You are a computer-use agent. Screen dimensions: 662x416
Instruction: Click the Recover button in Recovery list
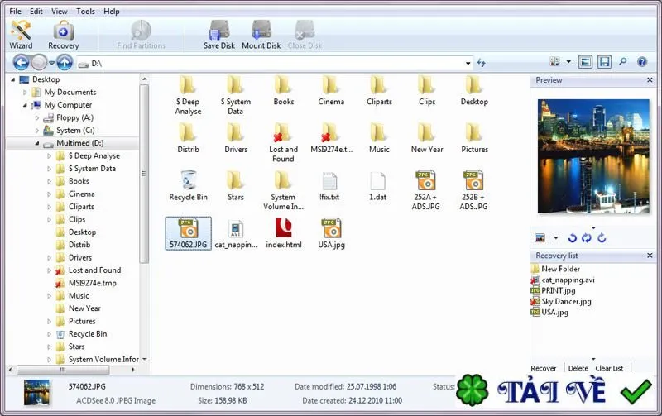point(544,368)
